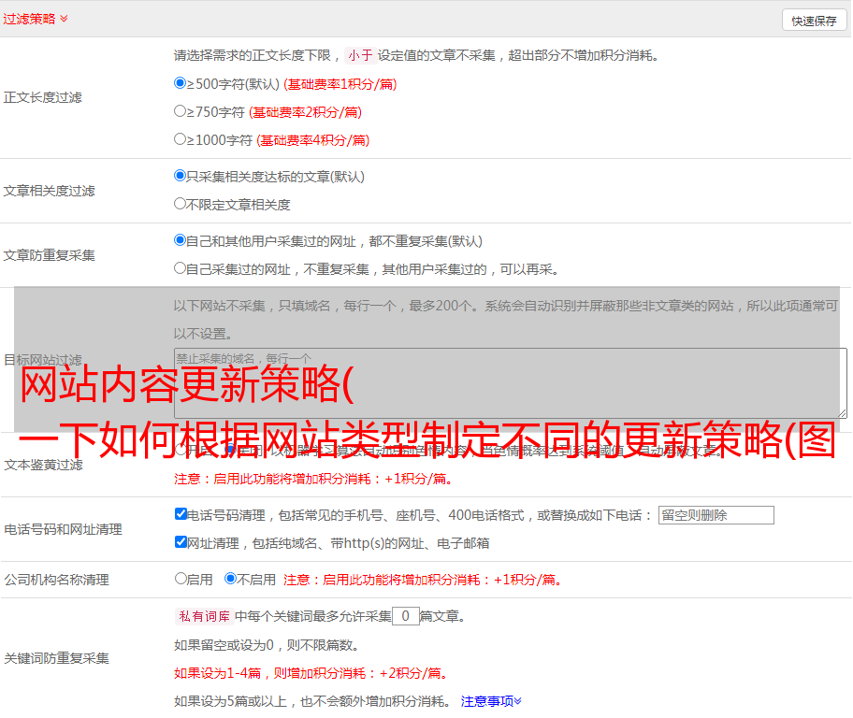Click the 文章相关度过滤 row label
This screenshot has width=853, height=718.
pyautogui.click(x=49, y=191)
